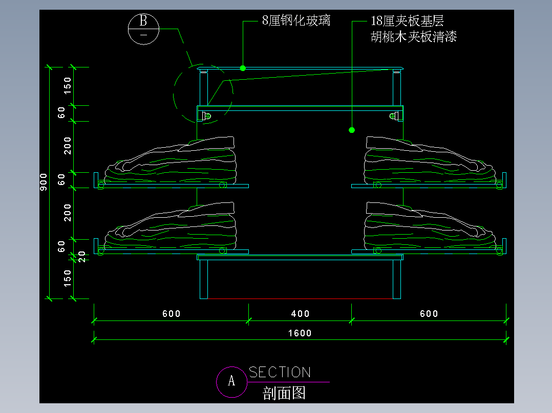Select the '胡桃木夹板清漆' annotation text
552x413 pixels.
point(414,37)
